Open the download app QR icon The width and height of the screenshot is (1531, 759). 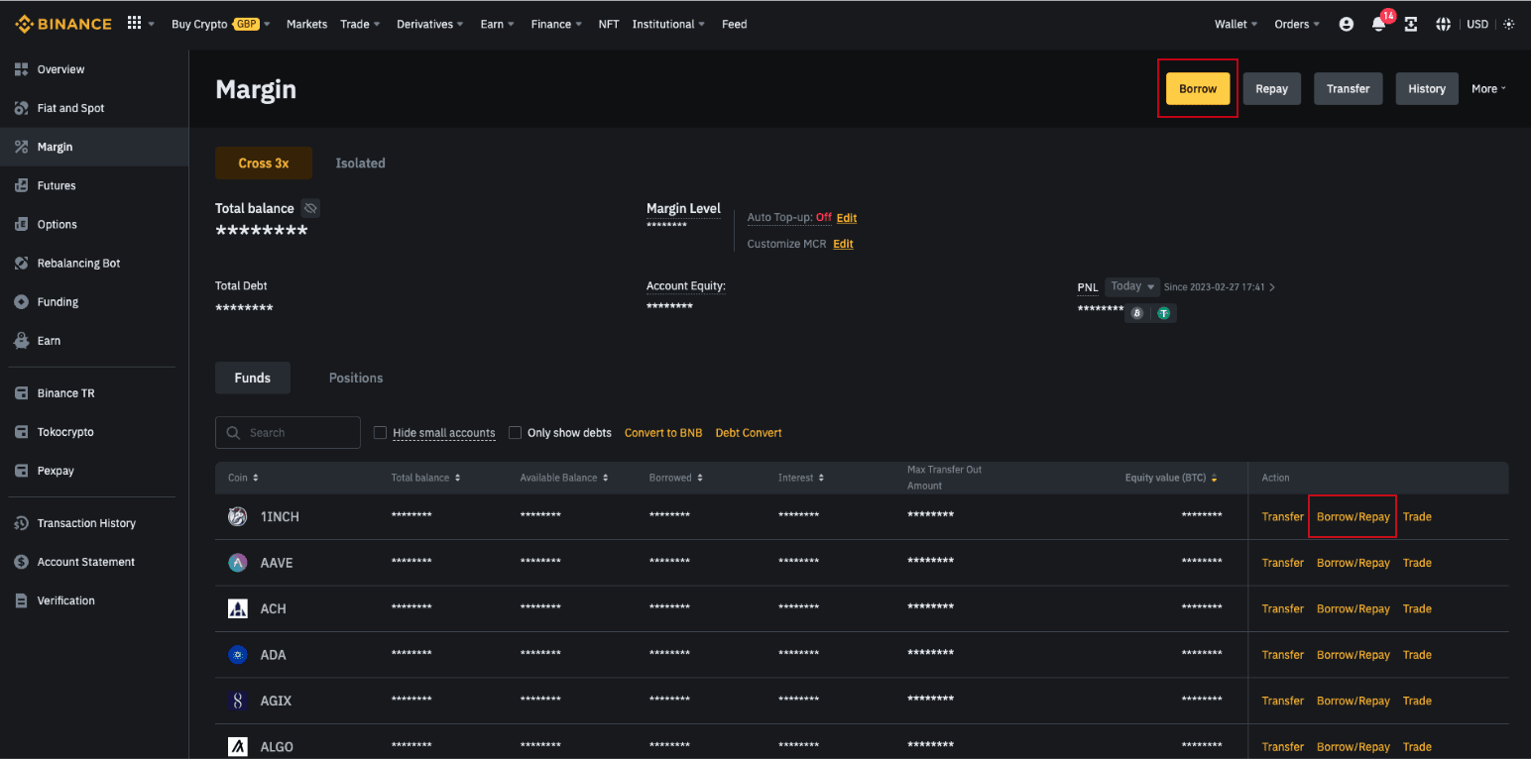click(x=1411, y=24)
